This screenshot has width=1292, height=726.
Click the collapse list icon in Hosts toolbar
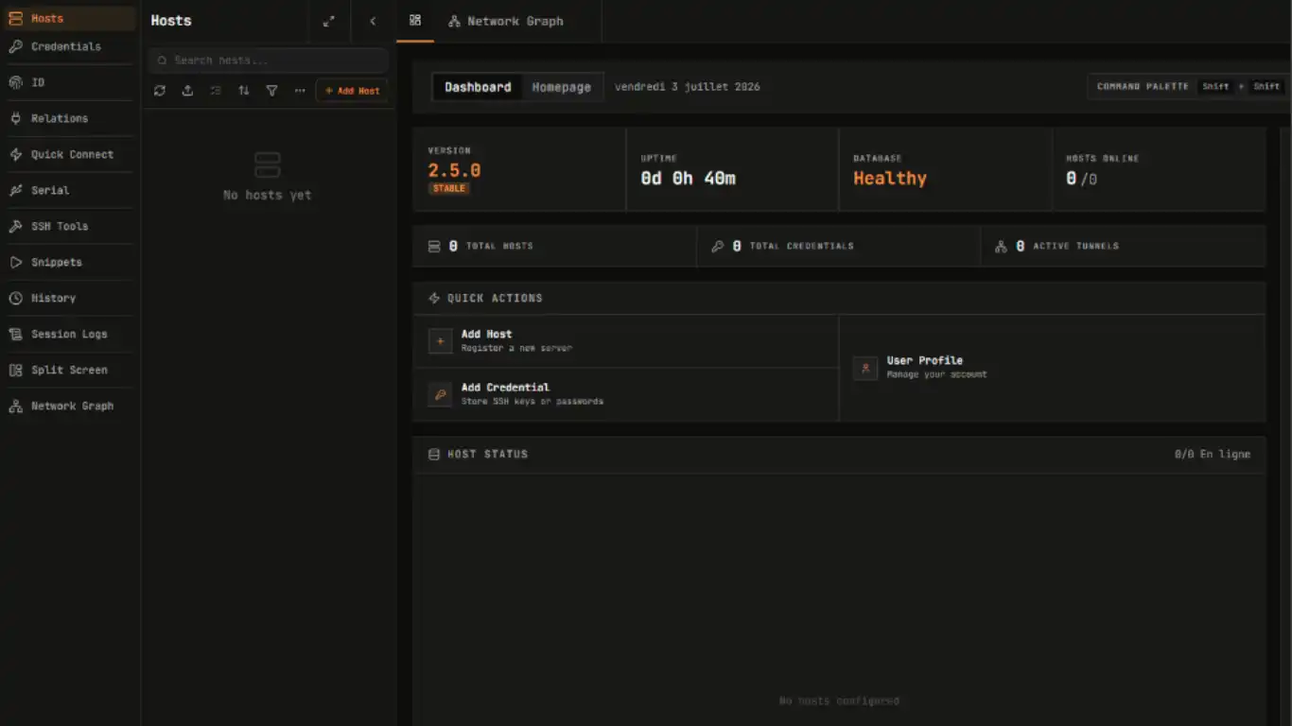(216, 91)
